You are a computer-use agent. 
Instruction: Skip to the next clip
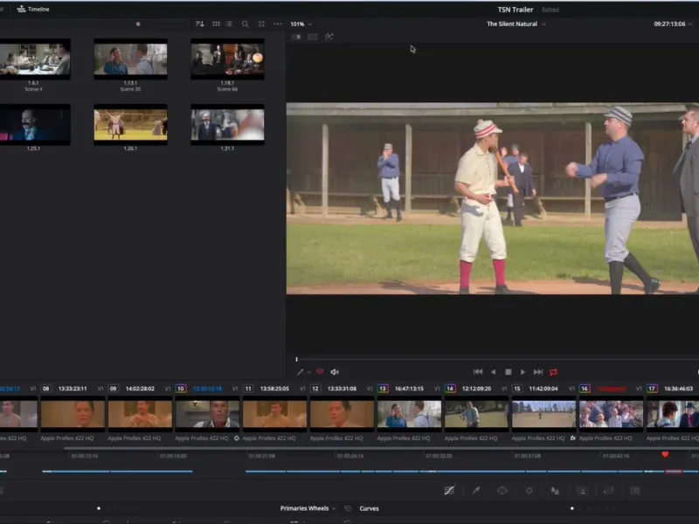[x=538, y=372]
